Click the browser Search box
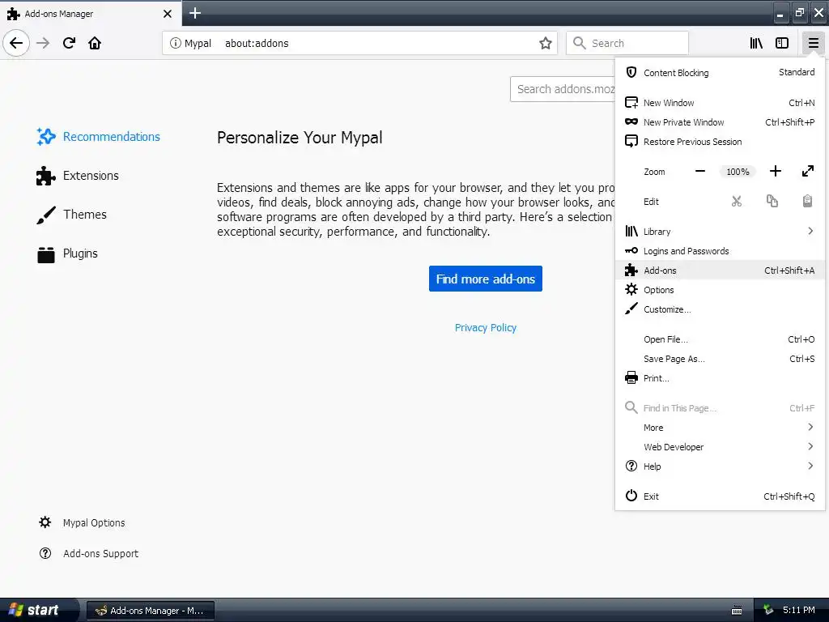 pyautogui.click(x=627, y=43)
